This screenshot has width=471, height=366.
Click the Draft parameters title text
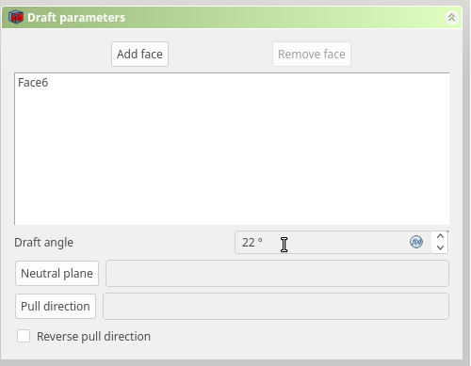(76, 17)
